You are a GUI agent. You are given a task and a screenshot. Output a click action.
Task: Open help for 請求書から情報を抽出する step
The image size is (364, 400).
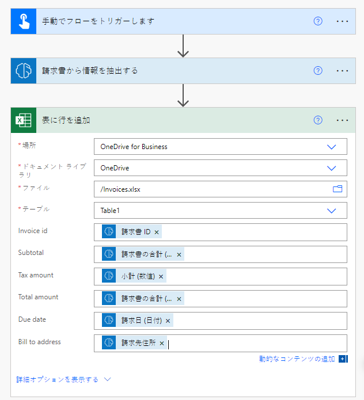tap(318, 71)
